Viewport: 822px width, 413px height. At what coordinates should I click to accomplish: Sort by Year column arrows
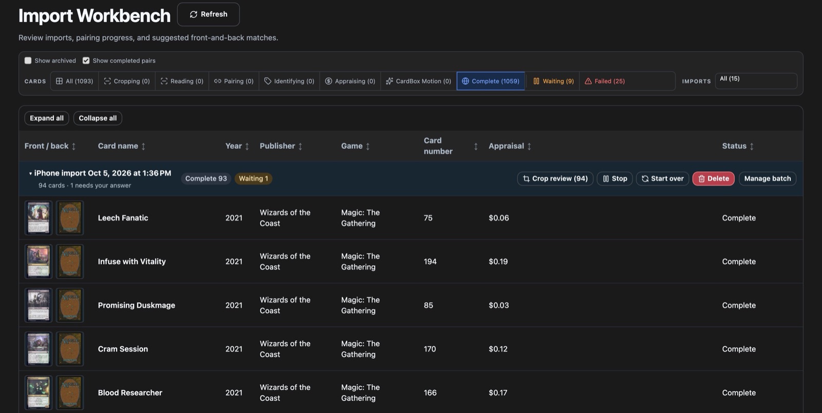[x=247, y=146]
